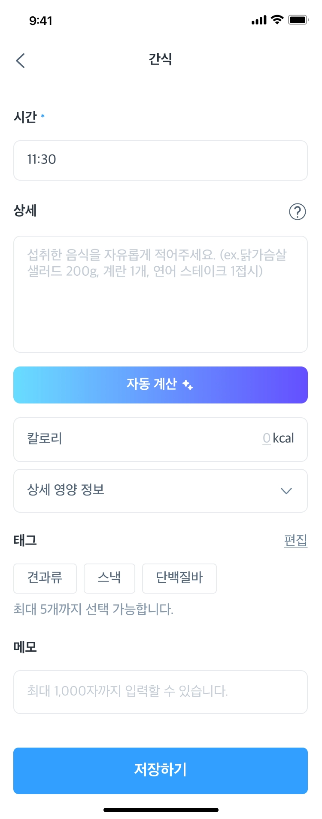Focus the food details text area
The width and height of the screenshot is (322, 819).
(x=160, y=301)
